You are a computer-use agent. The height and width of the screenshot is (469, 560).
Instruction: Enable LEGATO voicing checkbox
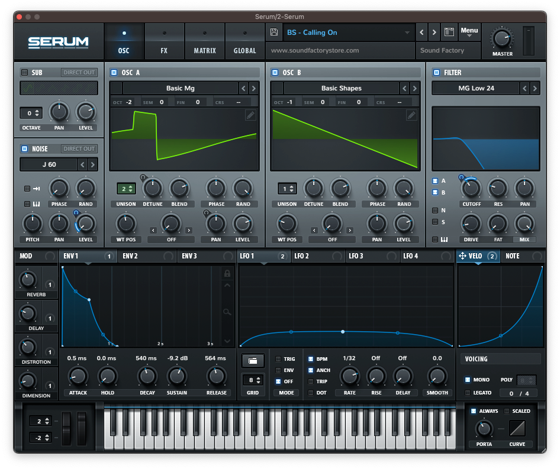[468, 393]
